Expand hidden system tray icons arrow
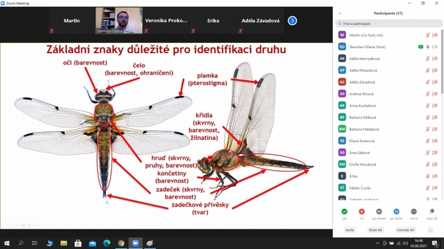 [x=377, y=243]
